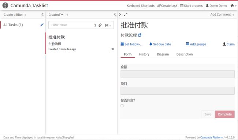
Task: Collapse the filters panel with chevron
Action: coord(42,14)
